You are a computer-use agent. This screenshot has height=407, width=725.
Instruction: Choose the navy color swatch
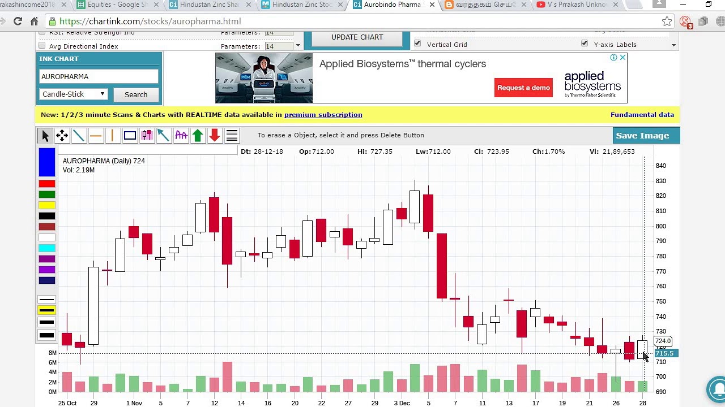47,280
